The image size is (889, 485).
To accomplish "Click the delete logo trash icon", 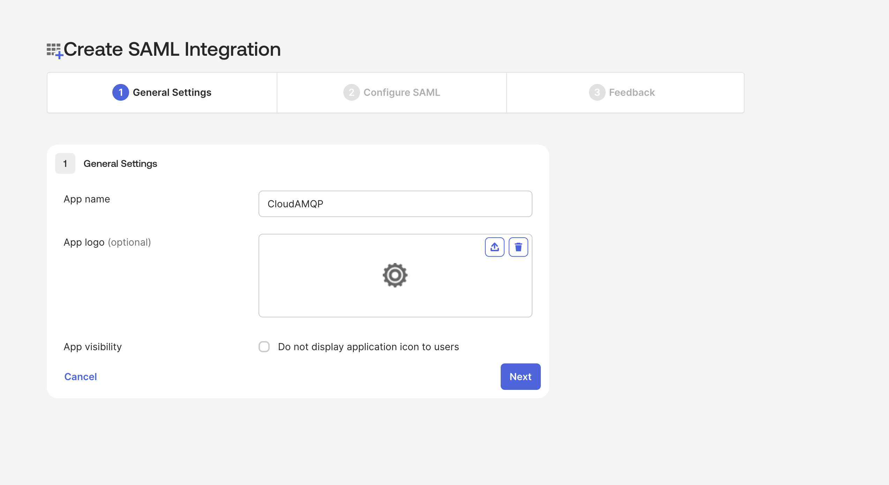I will (518, 247).
